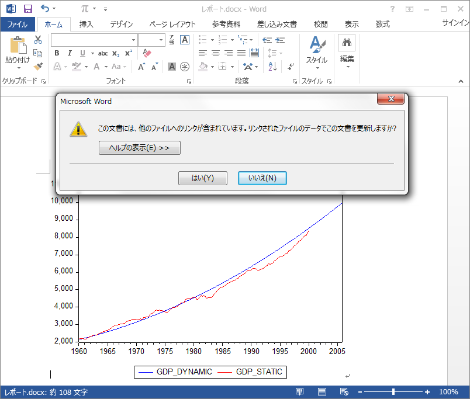Image resolution: width=470 pixels, height=399 pixels.
Task: Click the Copy icon
Action: 38,53
